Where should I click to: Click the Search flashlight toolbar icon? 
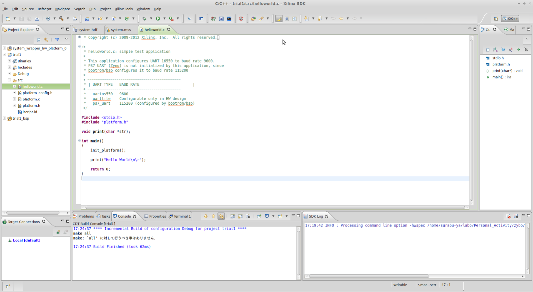pos(261,19)
